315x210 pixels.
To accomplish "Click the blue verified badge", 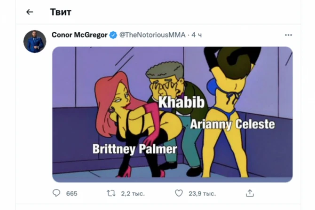I will pyautogui.click(x=113, y=35).
